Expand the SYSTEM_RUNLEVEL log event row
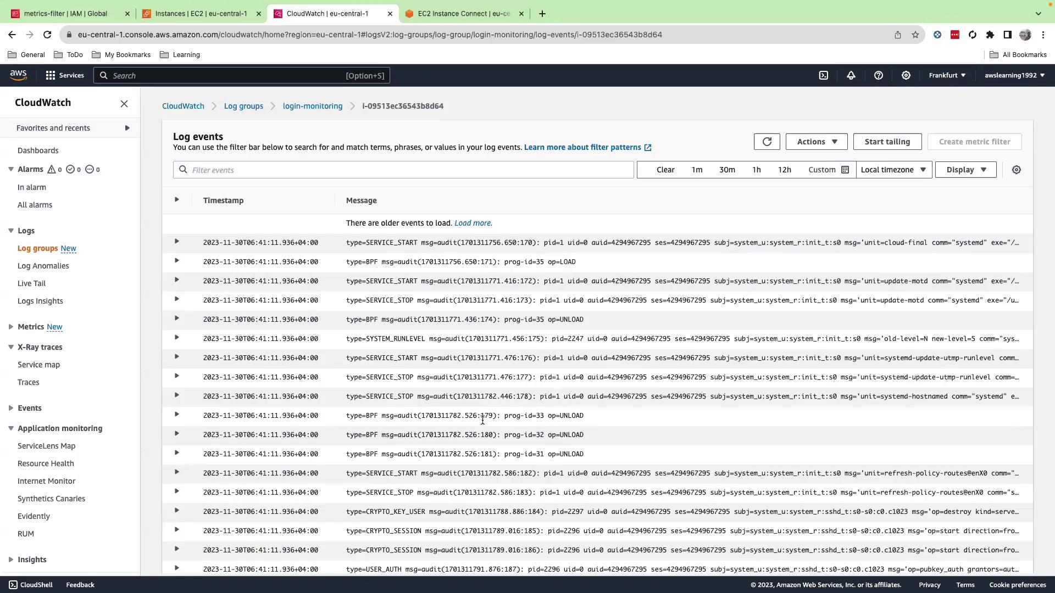 (176, 338)
